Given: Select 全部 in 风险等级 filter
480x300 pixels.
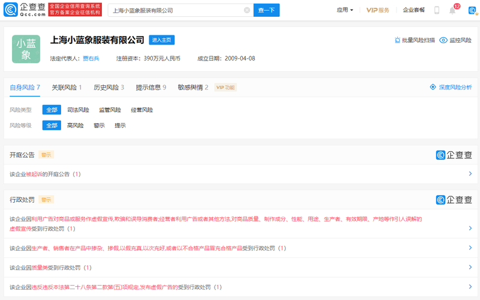Looking at the screenshot, I should coord(52,125).
